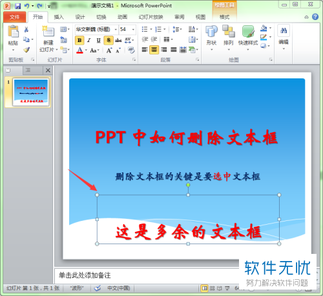
Task: Select slide 1 thumbnail
Action: [31, 92]
